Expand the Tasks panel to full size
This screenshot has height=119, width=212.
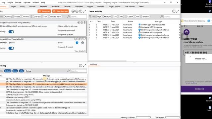(x=84, y=11)
